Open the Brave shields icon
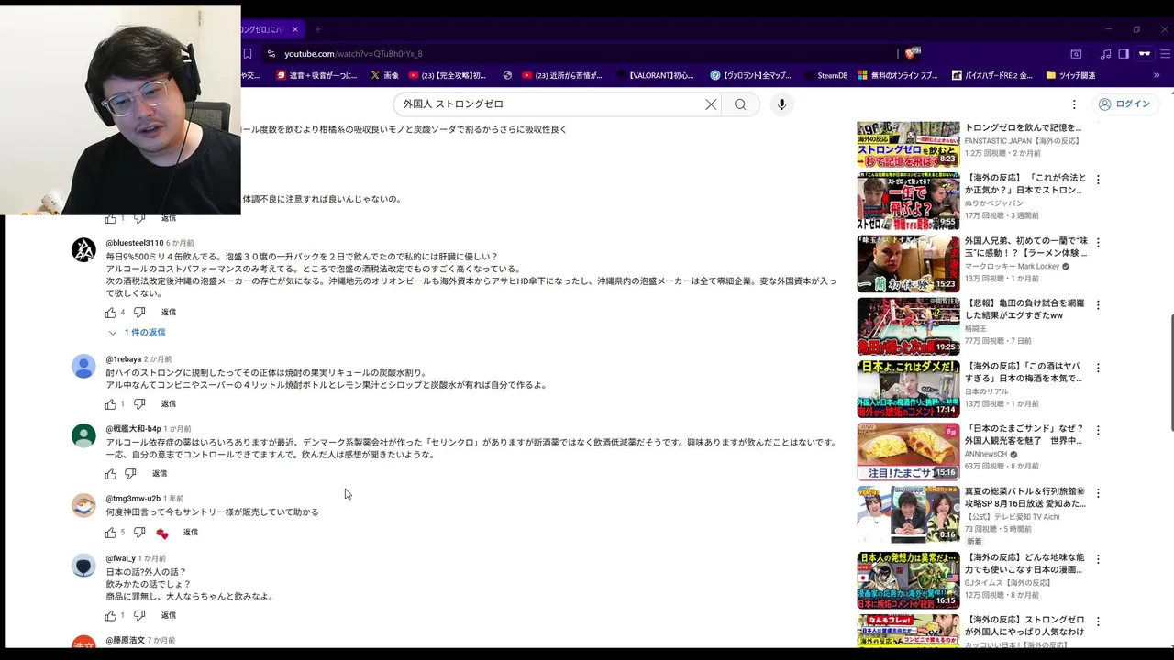 point(913,54)
